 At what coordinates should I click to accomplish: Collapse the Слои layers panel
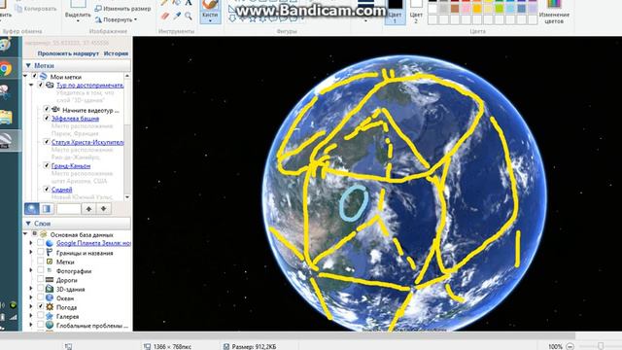coord(28,224)
